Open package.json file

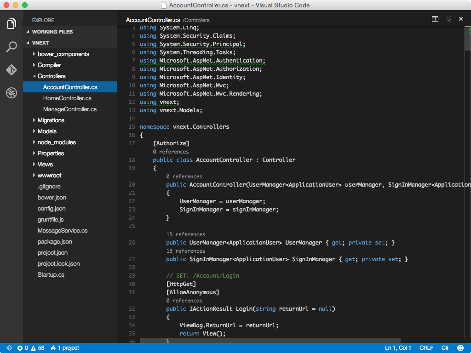[x=70, y=242]
